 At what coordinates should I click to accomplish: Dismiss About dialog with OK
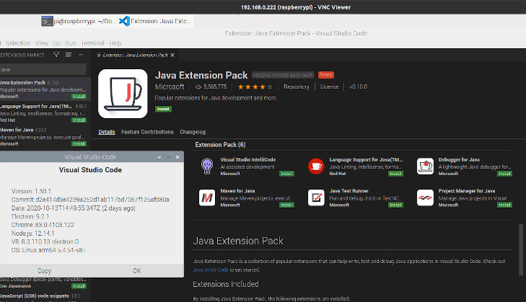pos(137,270)
